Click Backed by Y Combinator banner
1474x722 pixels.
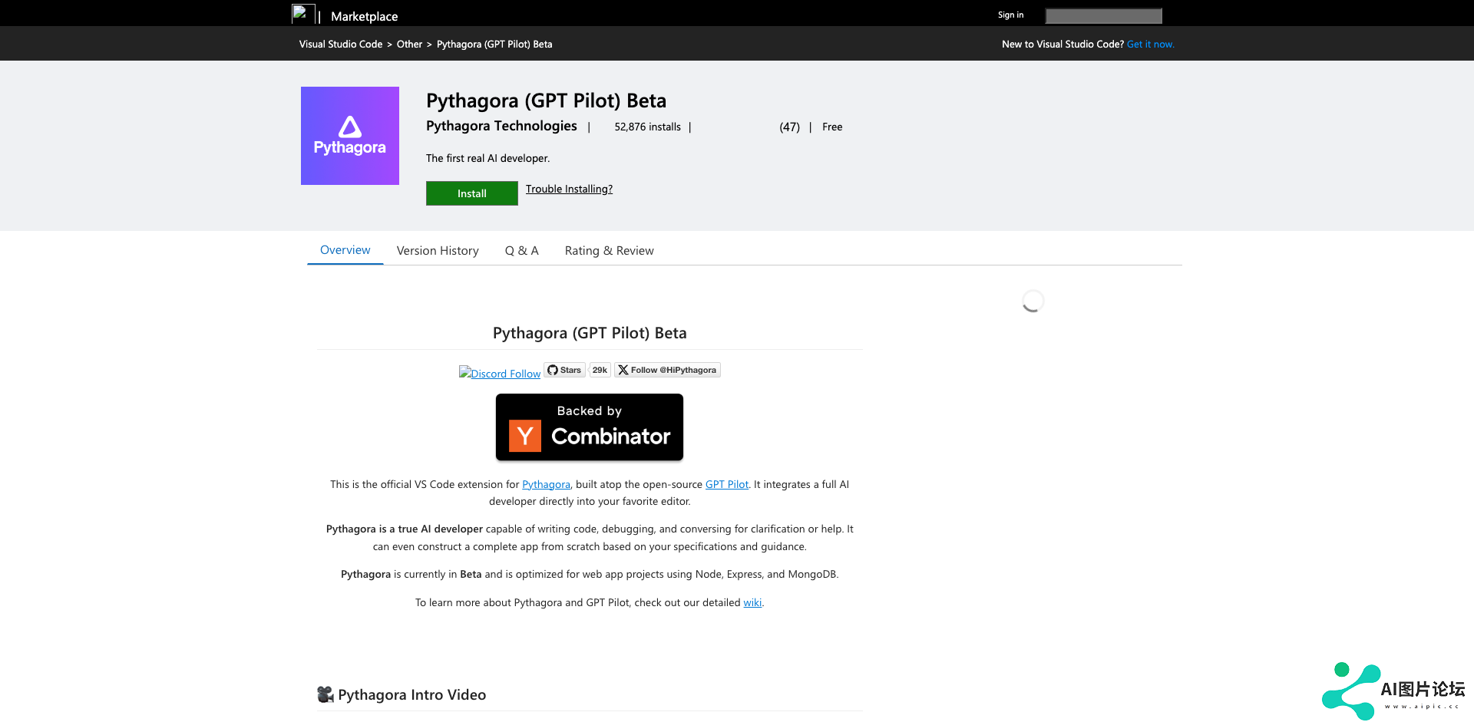pyautogui.click(x=590, y=427)
